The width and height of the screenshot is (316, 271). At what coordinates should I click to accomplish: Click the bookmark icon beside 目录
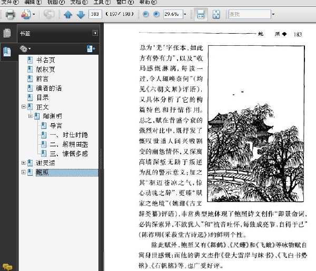[x=30, y=97]
